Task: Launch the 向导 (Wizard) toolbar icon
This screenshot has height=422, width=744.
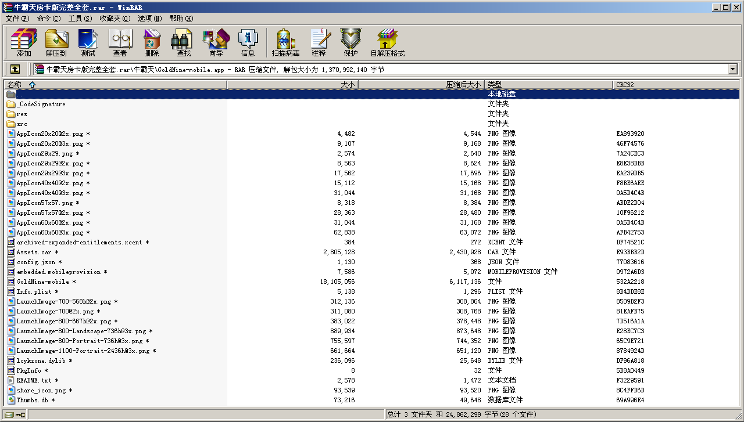Action: pyautogui.click(x=216, y=43)
